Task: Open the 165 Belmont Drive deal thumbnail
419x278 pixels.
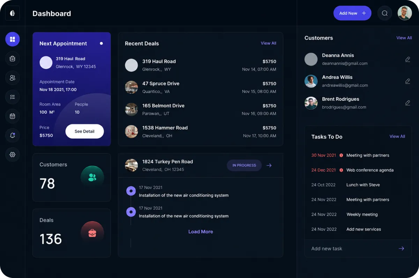Action: pyautogui.click(x=132, y=109)
